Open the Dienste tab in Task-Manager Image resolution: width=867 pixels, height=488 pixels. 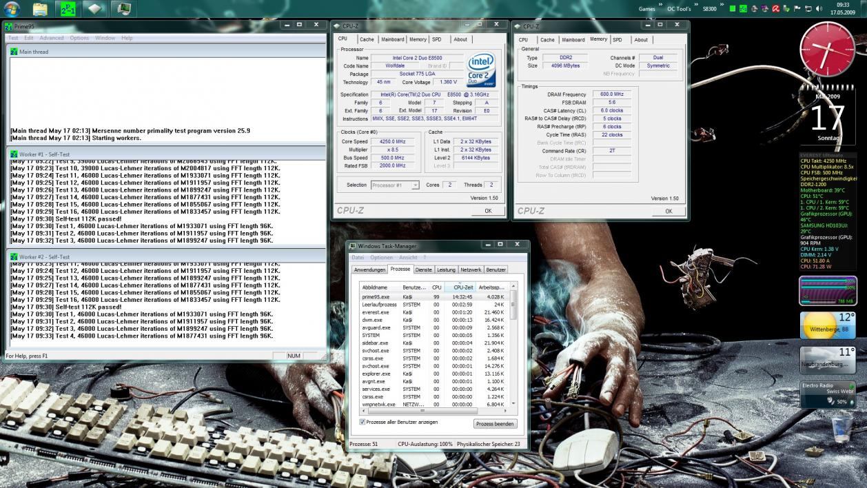click(424, 270)
